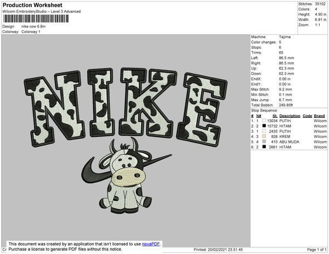
Task: Select the Min Stitch value '0.1 mm'
Action: coord(285,95)
